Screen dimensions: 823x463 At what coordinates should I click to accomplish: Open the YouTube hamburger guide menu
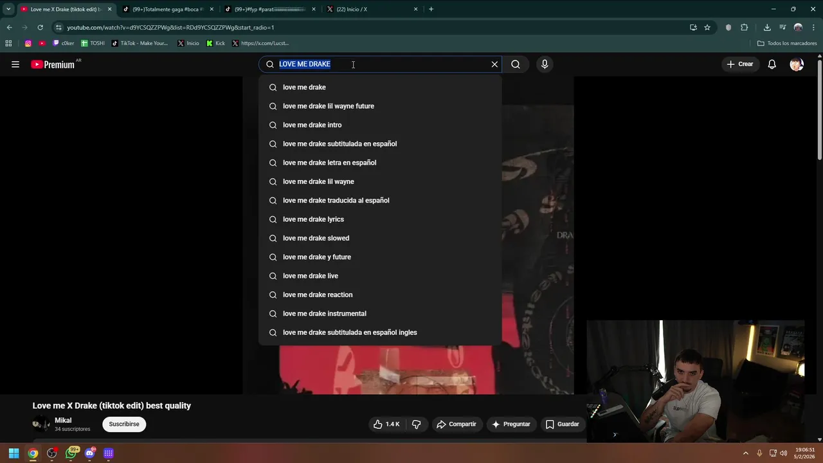tap(15, 64)
